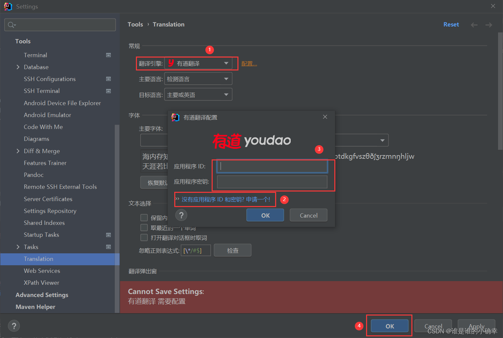
Task: Focus the 应用程序 ID input field
Action: [x=272, y=166]
